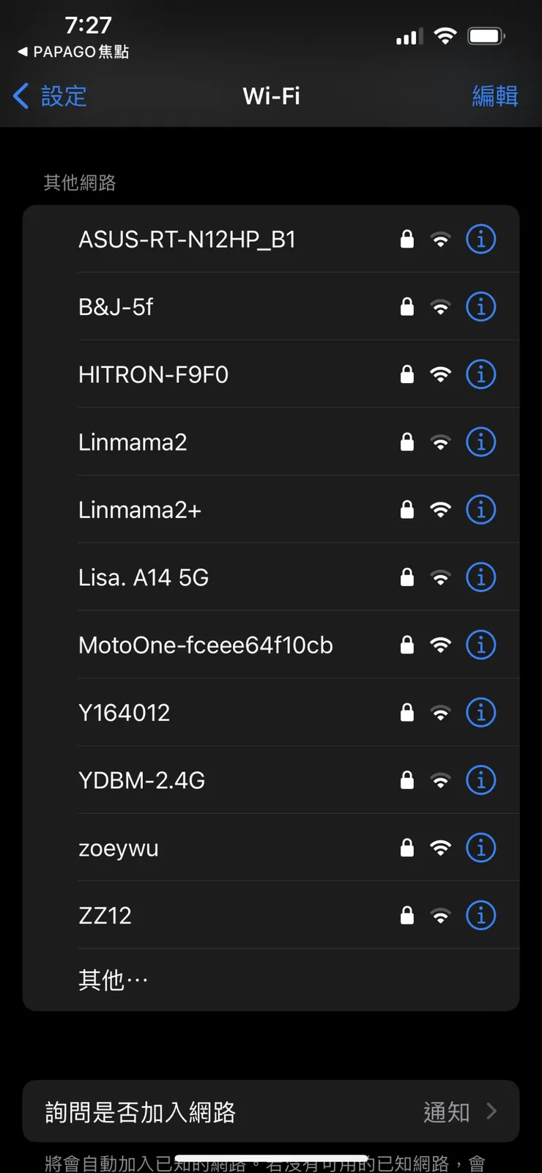Open the 通知 value dropdown
The image size is (542, 1173).
point(446,1112)
